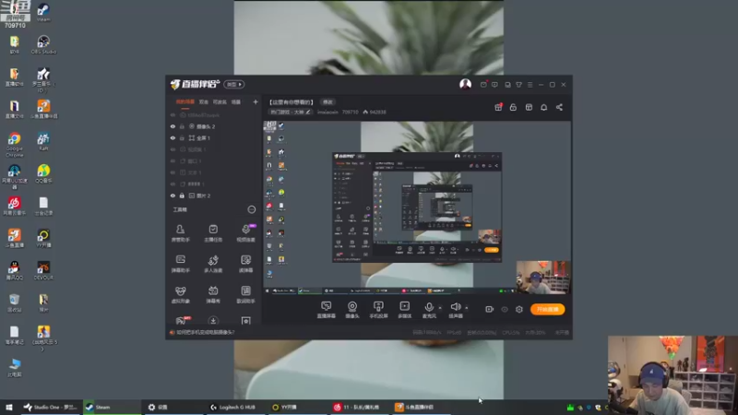Select the webcam thumbnail in preview
Viewport: 738px width, 415px height.
click(x=543, y=278)
